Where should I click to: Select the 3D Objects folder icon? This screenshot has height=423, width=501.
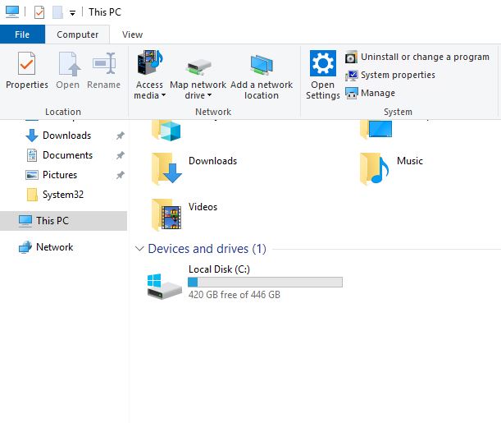[x=166, y=130]
